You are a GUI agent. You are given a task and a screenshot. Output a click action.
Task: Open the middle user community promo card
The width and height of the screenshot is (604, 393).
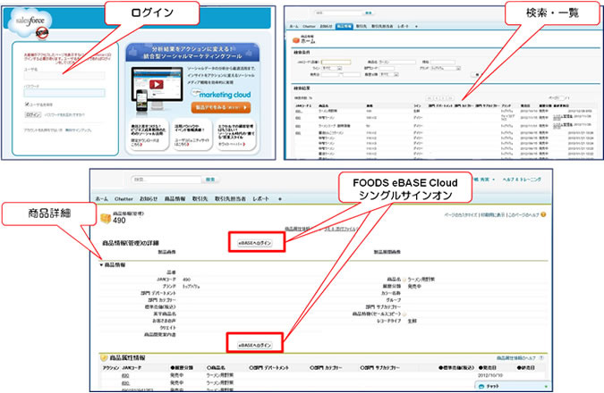(x=191, y=136)
